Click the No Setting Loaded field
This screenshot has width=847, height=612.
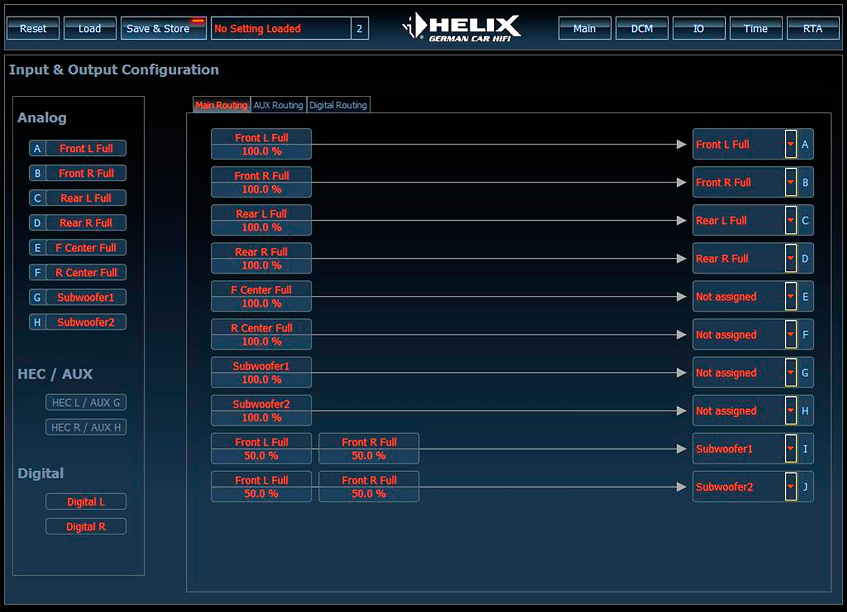click(x=281, y=29)
